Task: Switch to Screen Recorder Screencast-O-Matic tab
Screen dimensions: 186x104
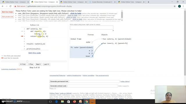Action: pos(102,2)
